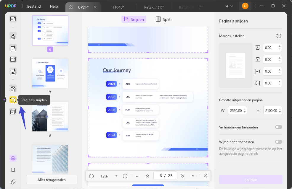Open the Prepare Form tool icon
Screen dimensions: 292x189
coord(13,59)
